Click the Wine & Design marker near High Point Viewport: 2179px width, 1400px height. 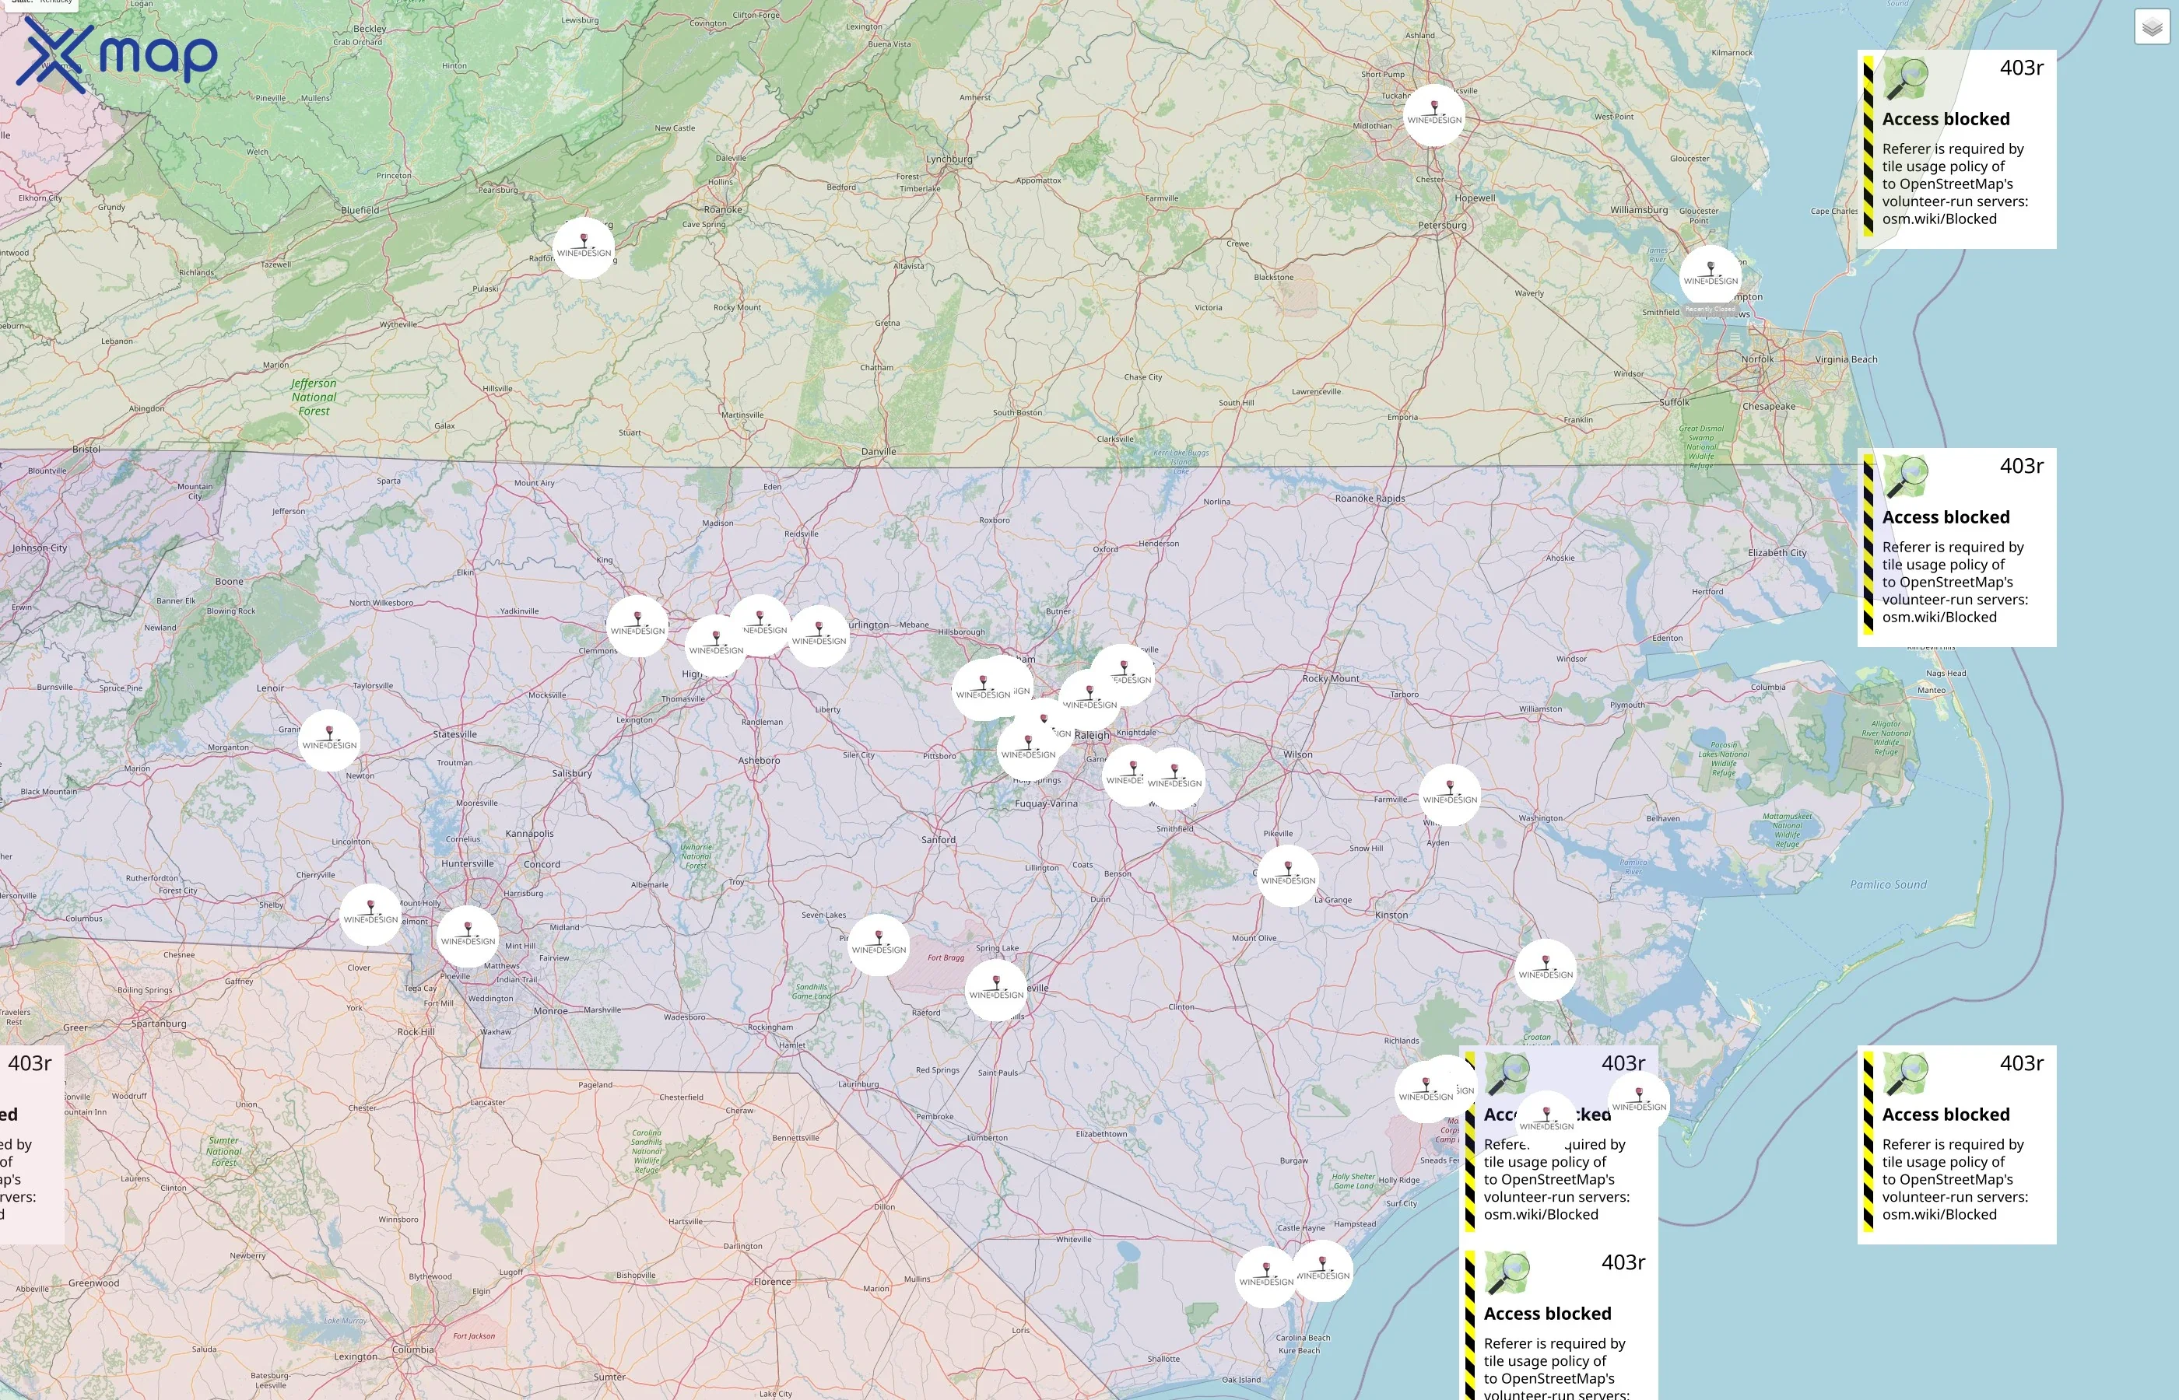[716, 646]
